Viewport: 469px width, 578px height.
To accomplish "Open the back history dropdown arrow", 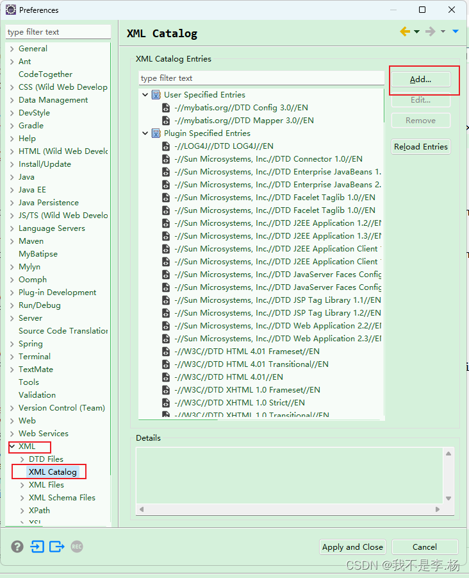I will click(x=416, y=31).
